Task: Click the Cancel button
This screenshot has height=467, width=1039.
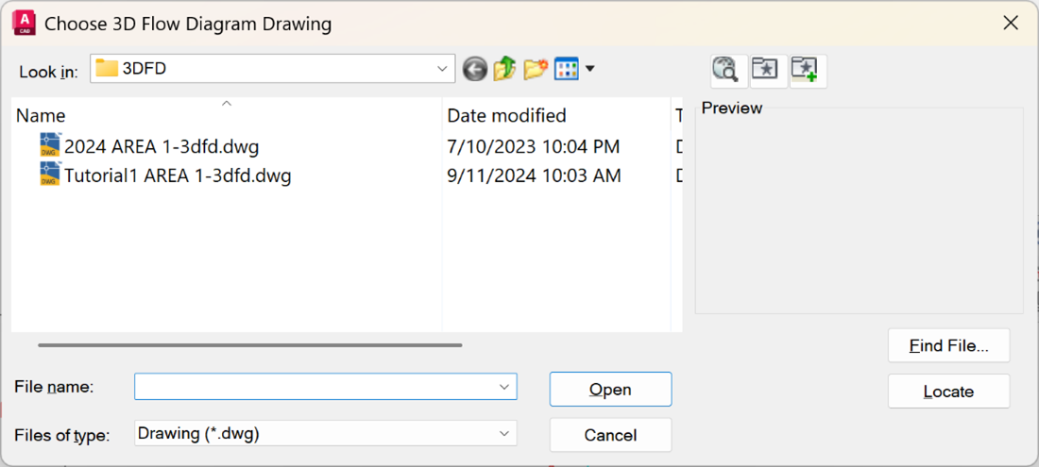Action: coord(610,435)
